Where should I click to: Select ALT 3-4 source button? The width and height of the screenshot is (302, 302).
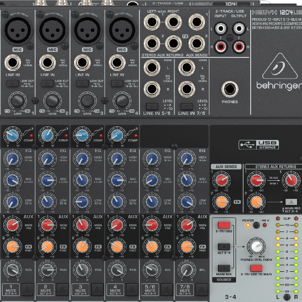pos(224,247)
